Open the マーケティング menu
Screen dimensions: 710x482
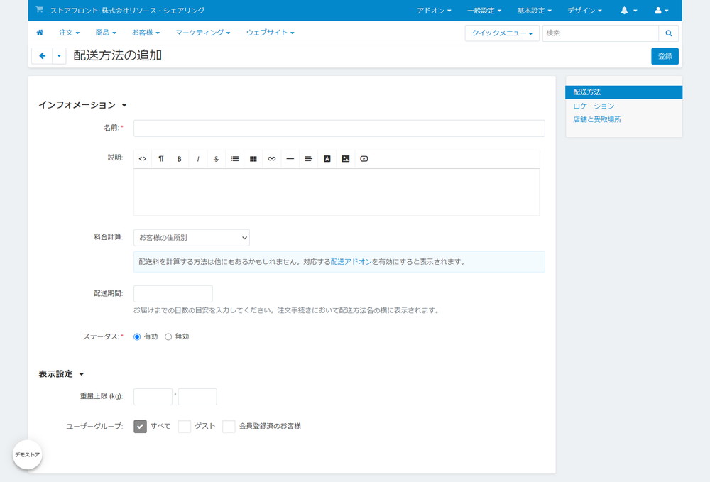coord(203,33)
